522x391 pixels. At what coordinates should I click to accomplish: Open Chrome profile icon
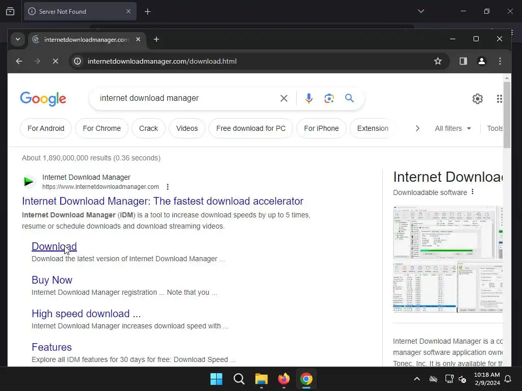coord(481,61)
